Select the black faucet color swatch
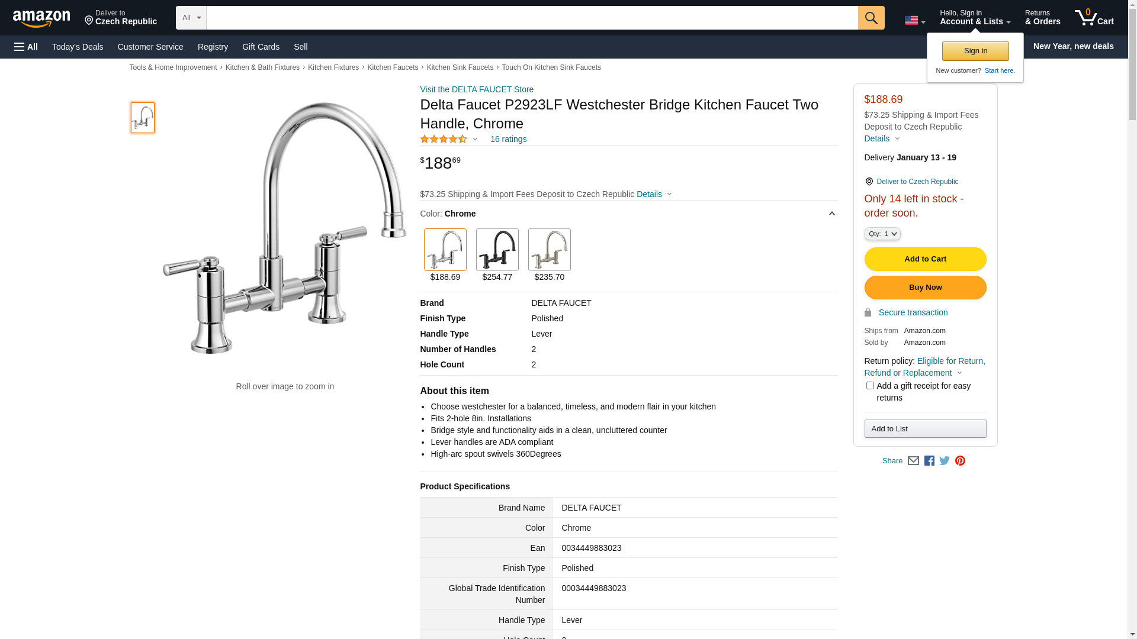 (x=497, y=250)
